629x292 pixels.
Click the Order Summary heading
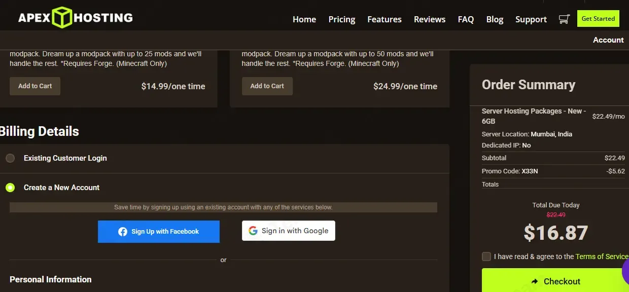(x=529, y=85)
